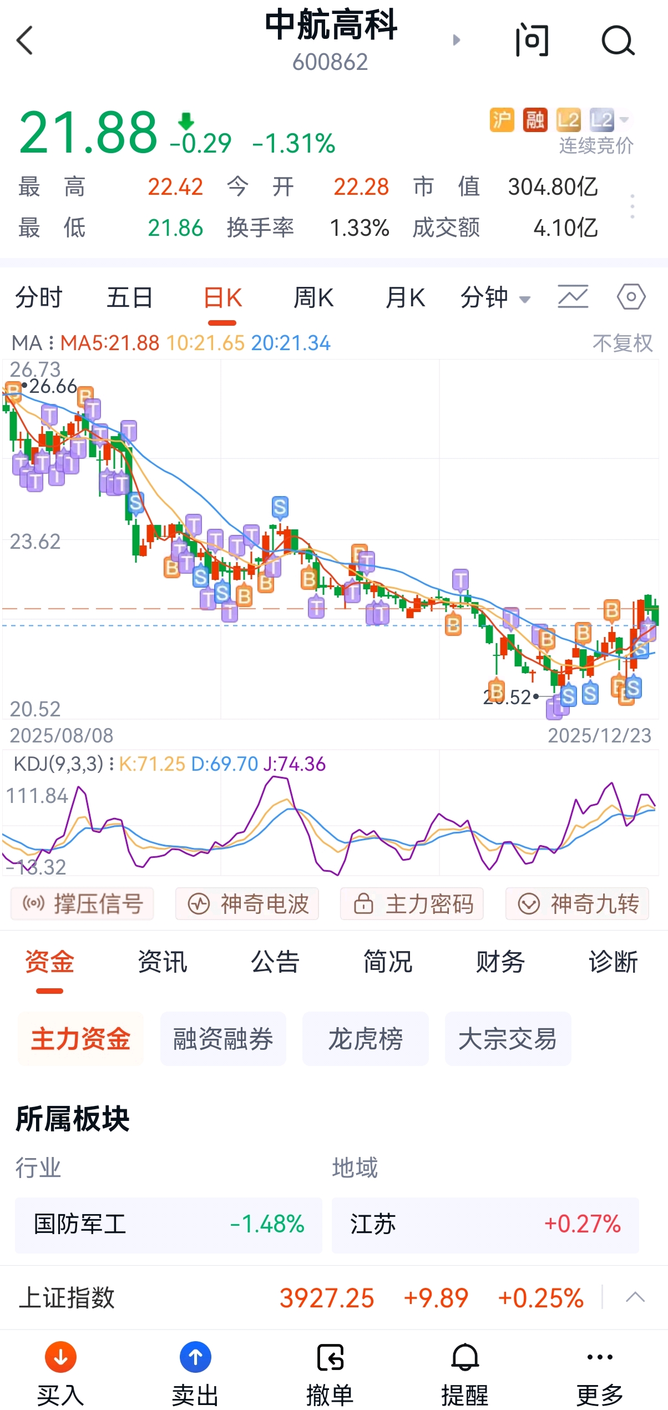Select the 日K chart tab

pos(222,298)
